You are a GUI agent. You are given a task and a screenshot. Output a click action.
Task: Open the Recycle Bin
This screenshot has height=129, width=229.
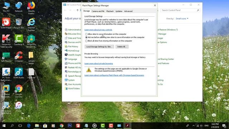point(19,23)
